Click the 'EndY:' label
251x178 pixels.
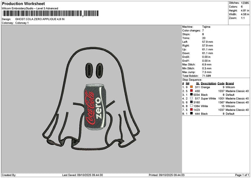click(186, 61)
